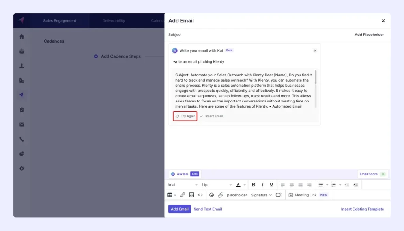Open the code view with the </> icon
This screenshot has width=404, height=231.
[x=200, y=194]
